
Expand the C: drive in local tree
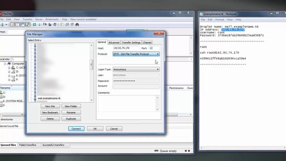9,68
